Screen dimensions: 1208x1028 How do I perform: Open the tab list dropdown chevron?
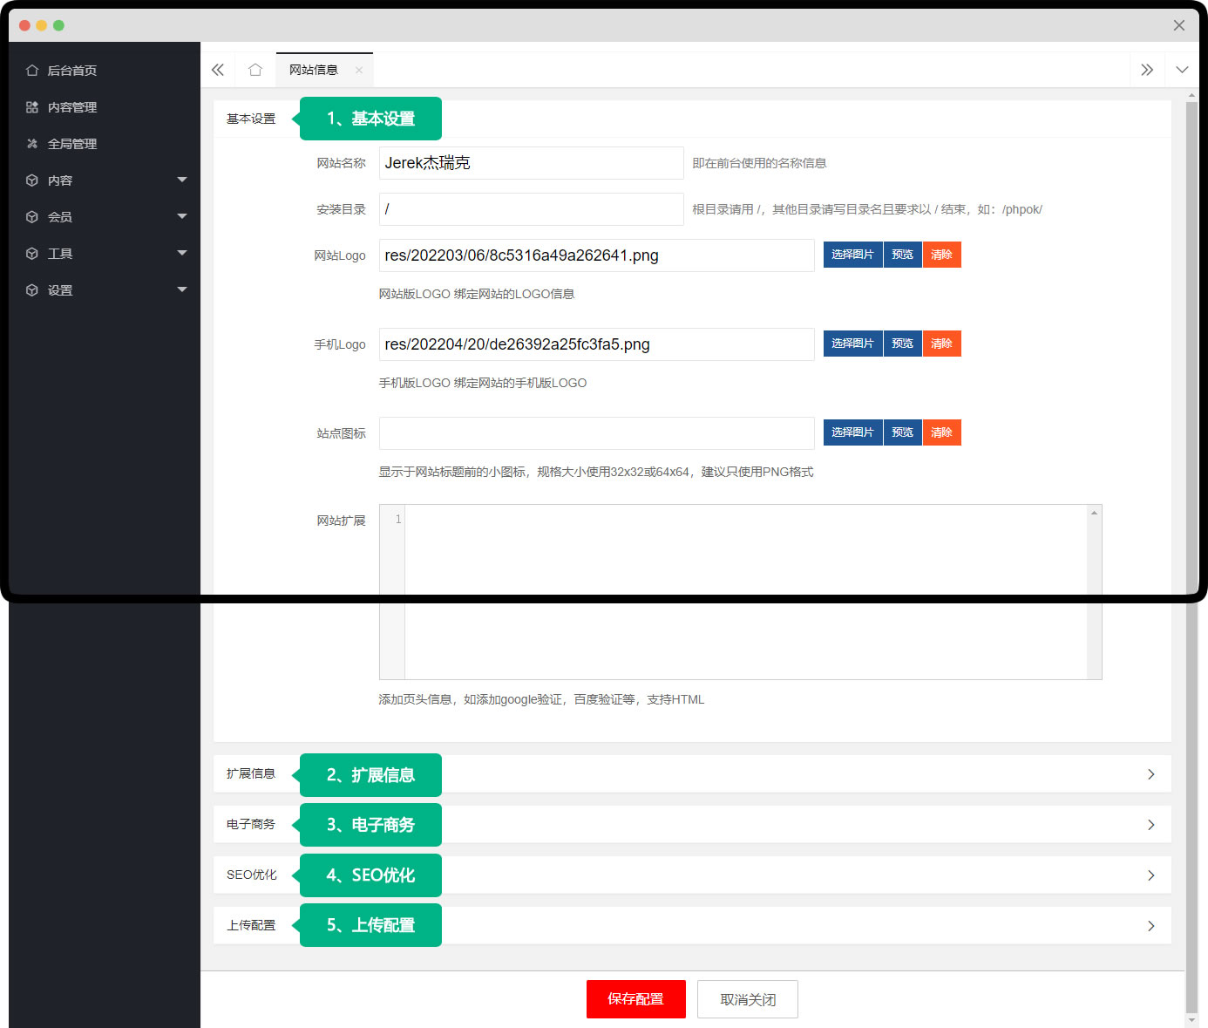click(1182, 70)
